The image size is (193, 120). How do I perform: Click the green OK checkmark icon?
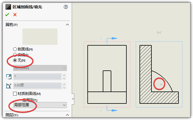click(7, 15)
